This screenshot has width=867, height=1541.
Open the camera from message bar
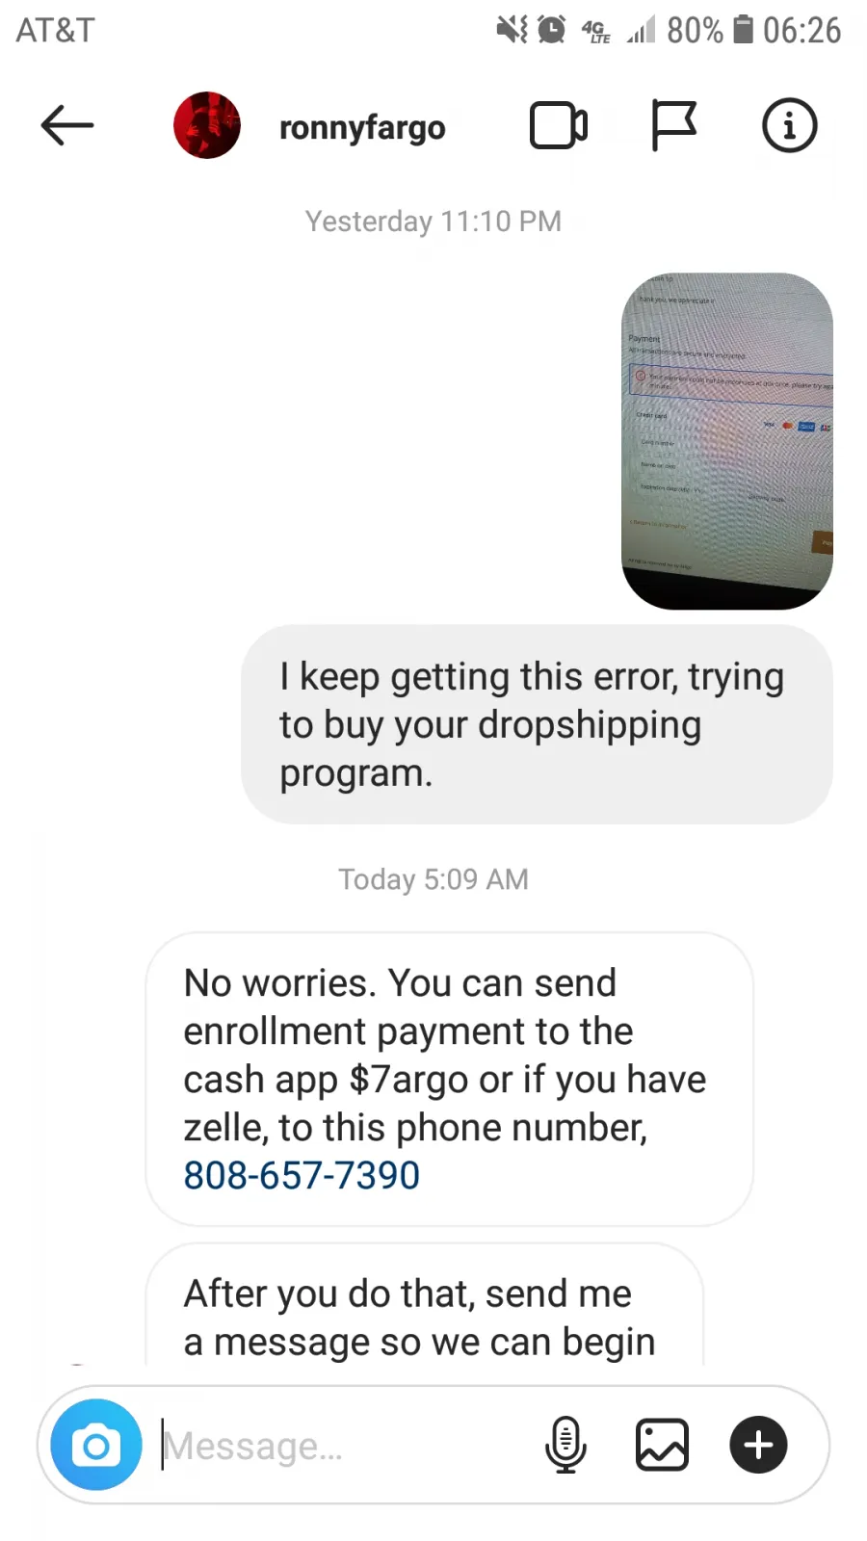96,1445
